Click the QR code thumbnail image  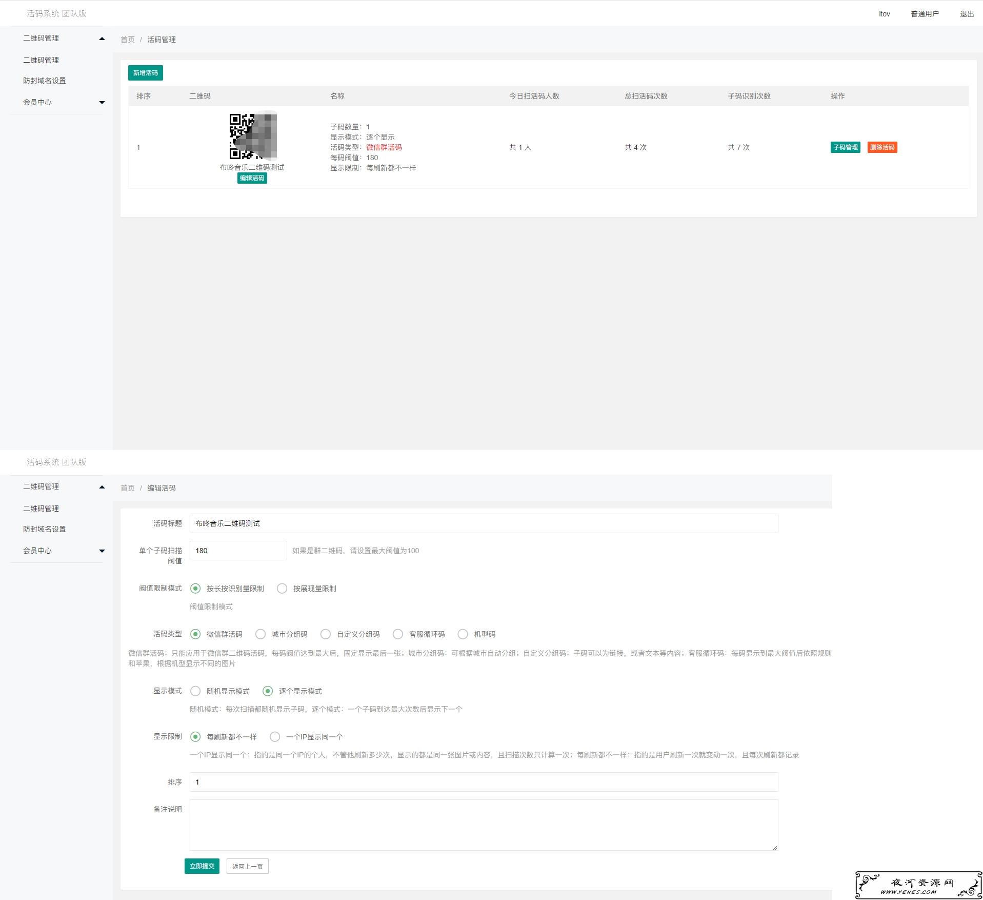(253, 136)
